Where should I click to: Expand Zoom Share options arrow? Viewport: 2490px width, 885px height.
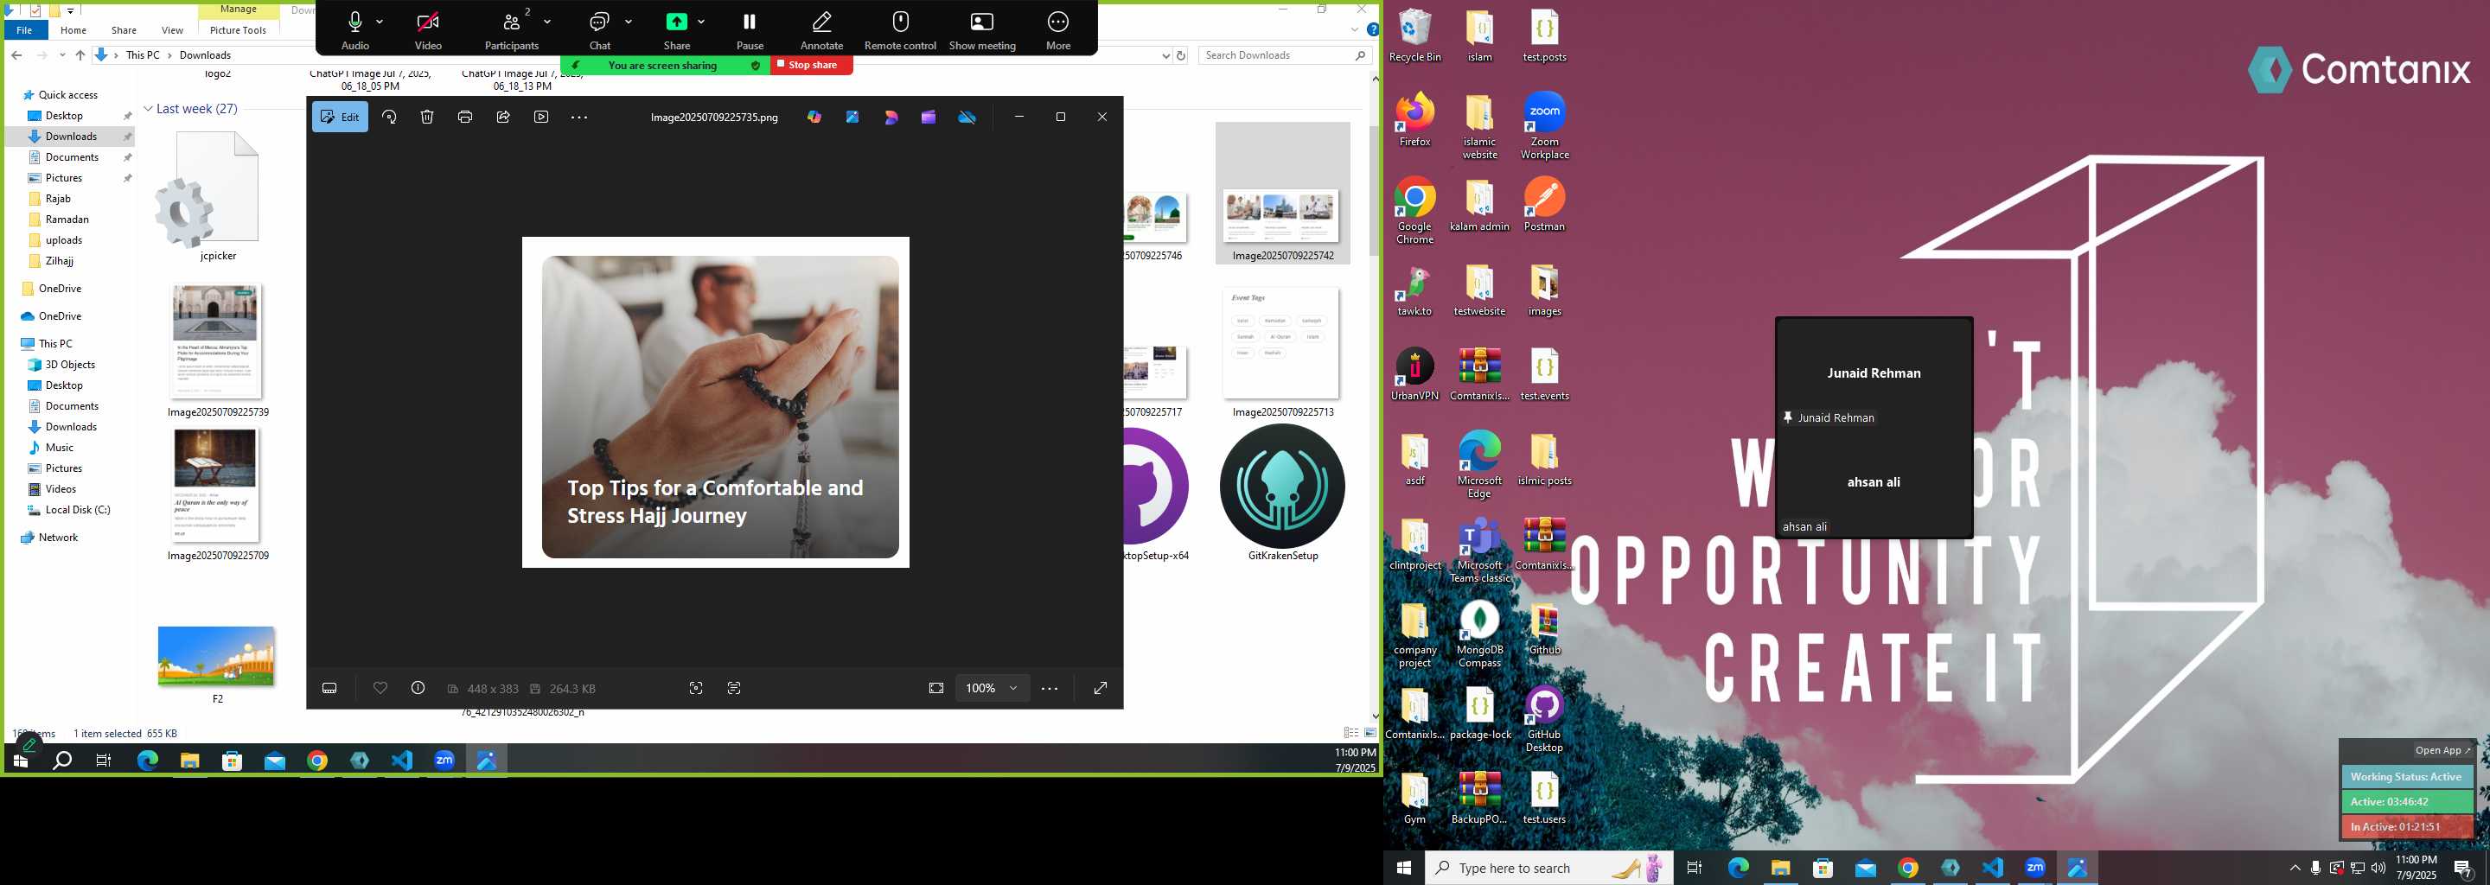701,22
